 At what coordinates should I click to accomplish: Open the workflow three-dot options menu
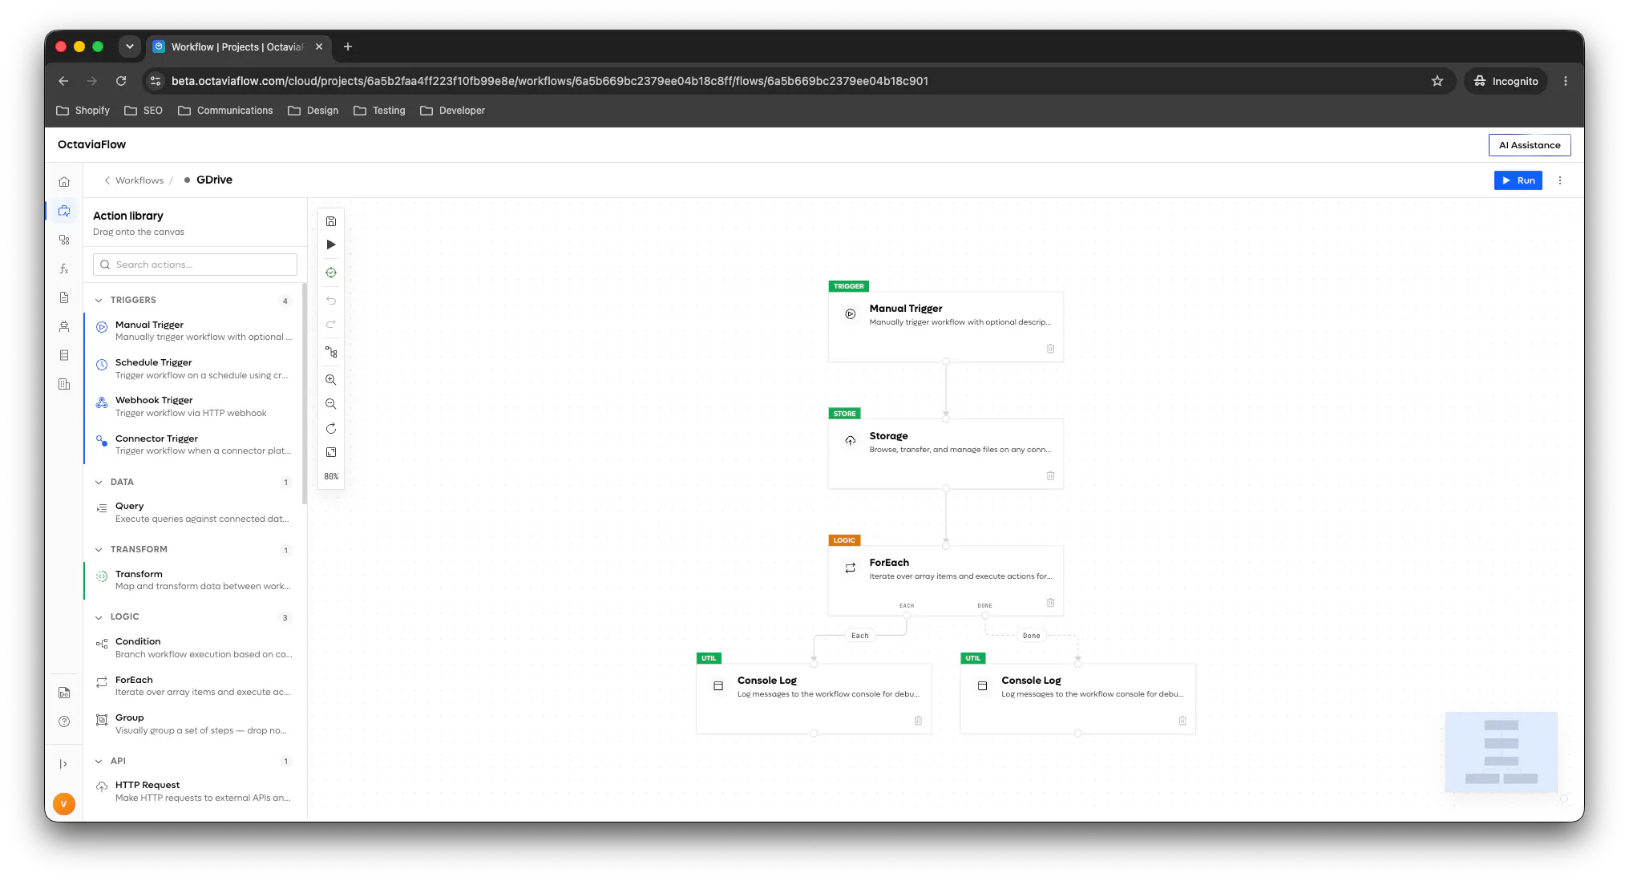tap(1560, 180)
